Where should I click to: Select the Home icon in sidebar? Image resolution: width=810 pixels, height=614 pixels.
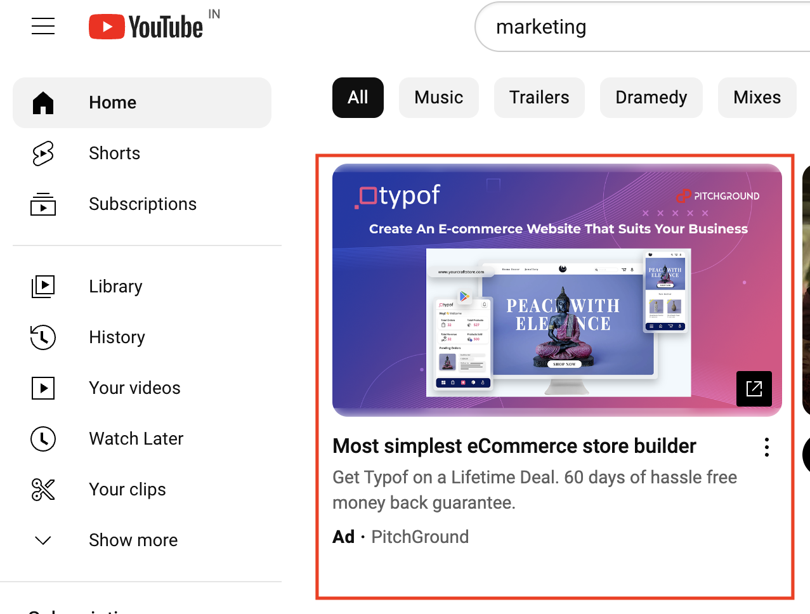click(x=42, y=101)
